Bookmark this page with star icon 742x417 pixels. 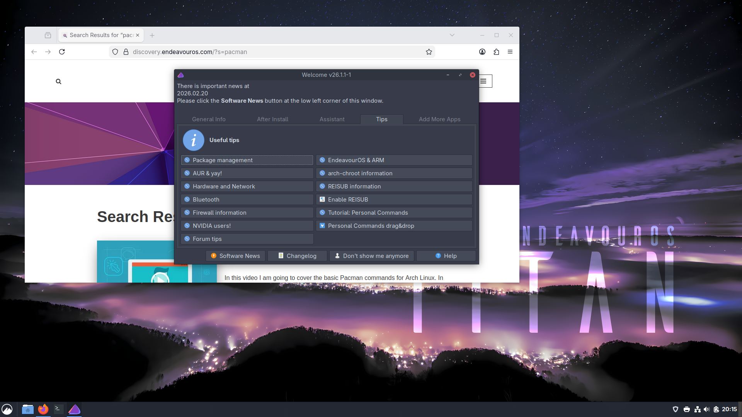pyautogui.click(x=429, y=52)
